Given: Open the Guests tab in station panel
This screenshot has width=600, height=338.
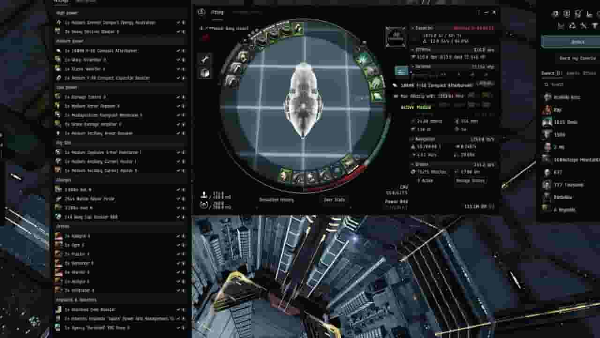Looking at the screenshot, I should [x=552, y=73].
